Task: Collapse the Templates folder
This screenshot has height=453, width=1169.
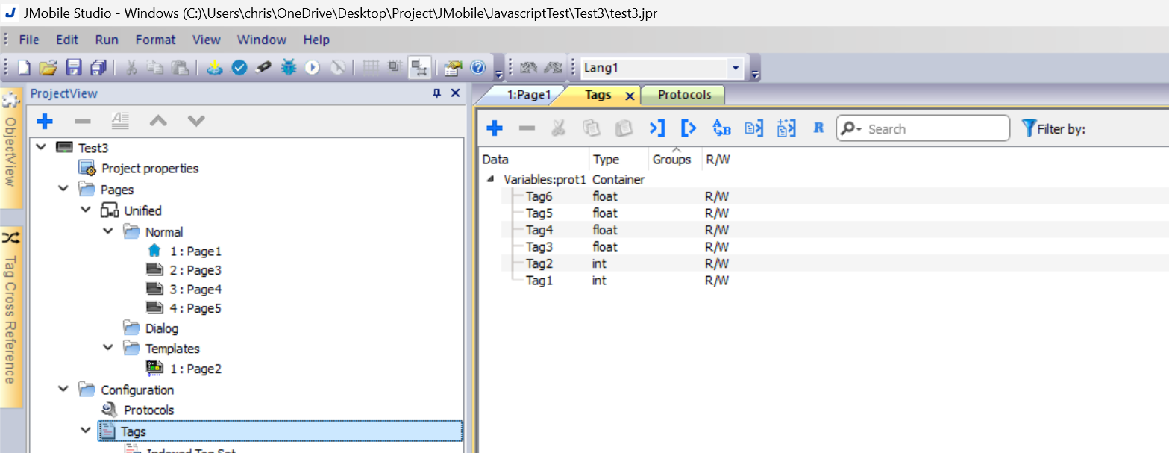Action: [108, 348]
